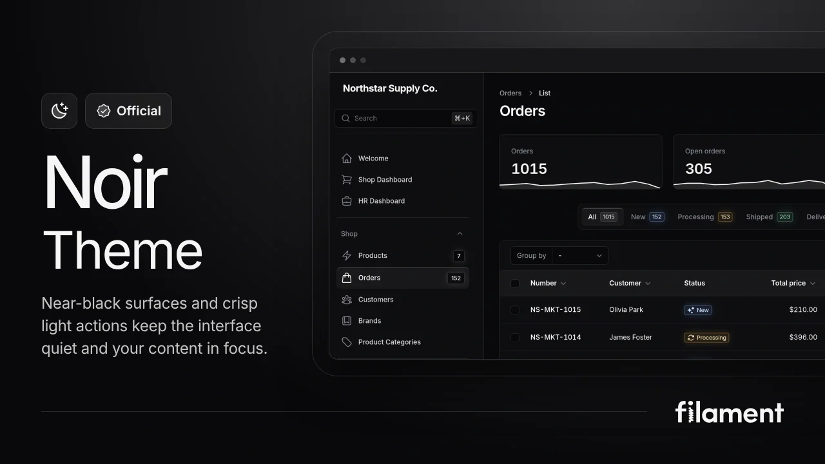Click customer name Olivia Park
This screenshot has height=464, width=825.
(626, 310)
